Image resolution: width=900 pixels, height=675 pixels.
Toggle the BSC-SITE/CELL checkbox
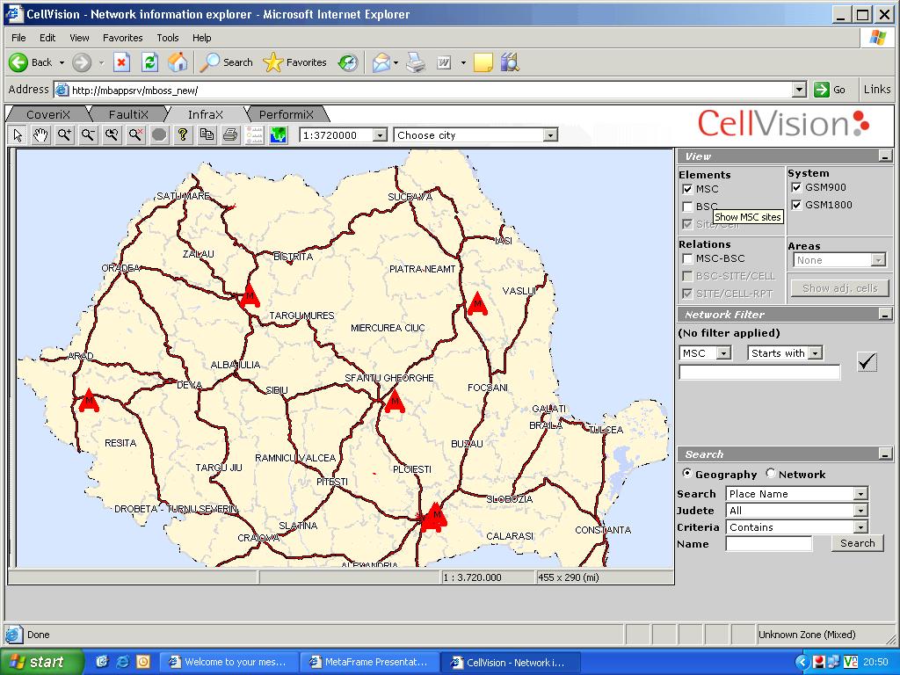tap(687, 276)
